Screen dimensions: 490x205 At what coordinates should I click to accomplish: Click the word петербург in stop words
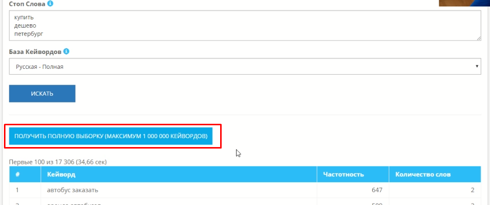29,34
